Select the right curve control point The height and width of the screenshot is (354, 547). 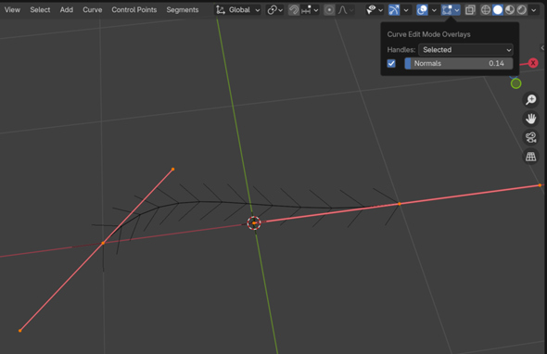point(400,204)
